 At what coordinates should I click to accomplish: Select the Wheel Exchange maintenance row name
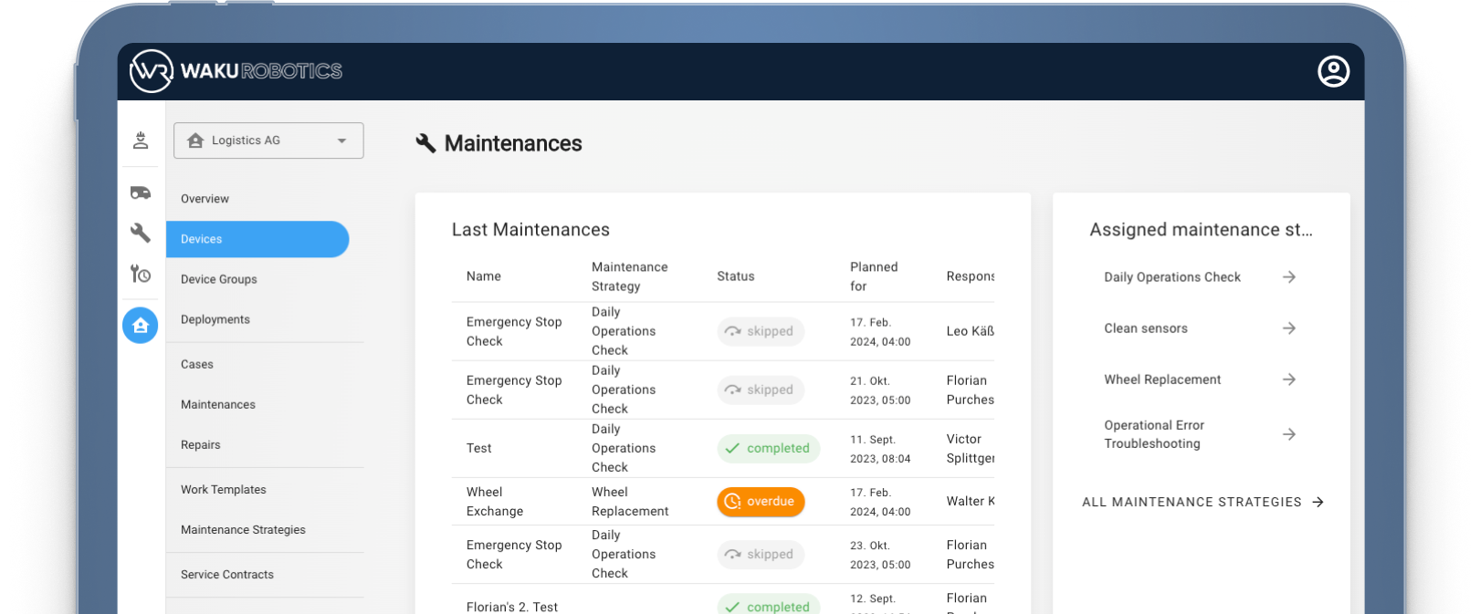(x=494, y=502)
